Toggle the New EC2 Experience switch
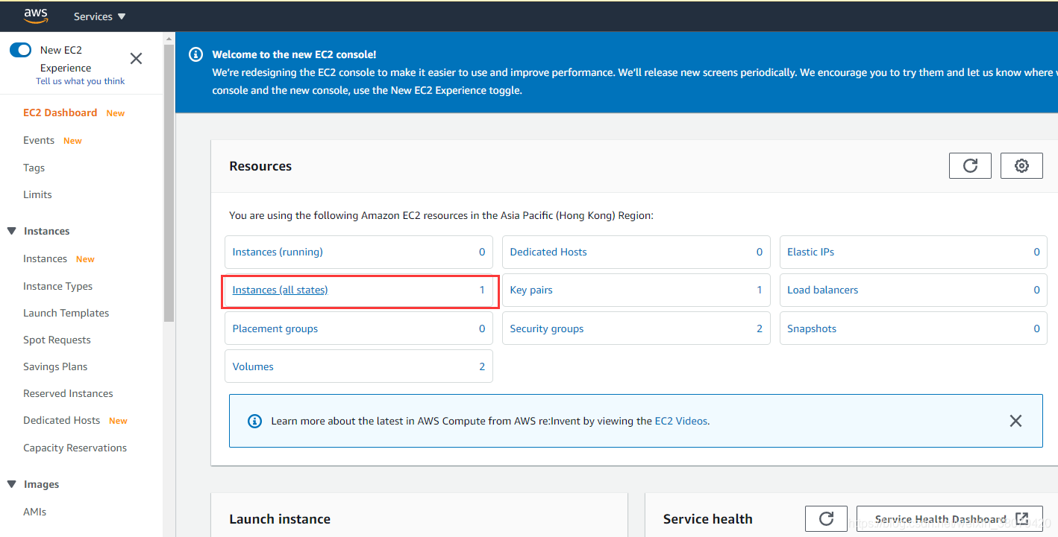This screenshot has width=1058, height=537. pos(20,50)
